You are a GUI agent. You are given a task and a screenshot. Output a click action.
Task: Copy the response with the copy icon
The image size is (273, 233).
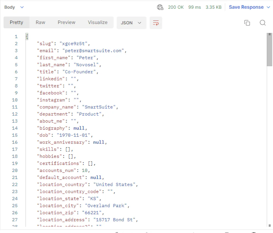click(x=247, y=23)
